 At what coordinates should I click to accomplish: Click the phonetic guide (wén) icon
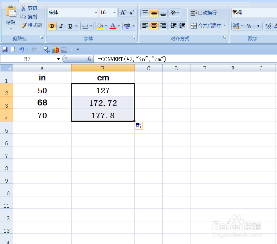click(127, 26)
